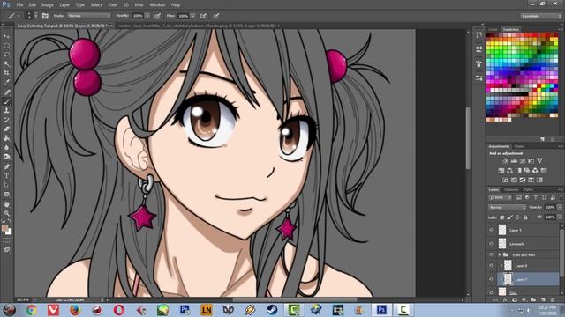Select the Zoom tool
Screen dimensions: 565x317
[x=6, y=213]
